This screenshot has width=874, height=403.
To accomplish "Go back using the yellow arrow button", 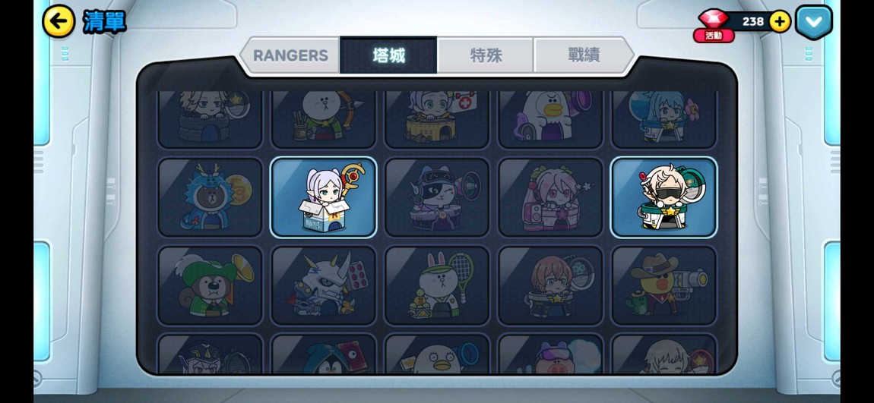I will [59, 21].
